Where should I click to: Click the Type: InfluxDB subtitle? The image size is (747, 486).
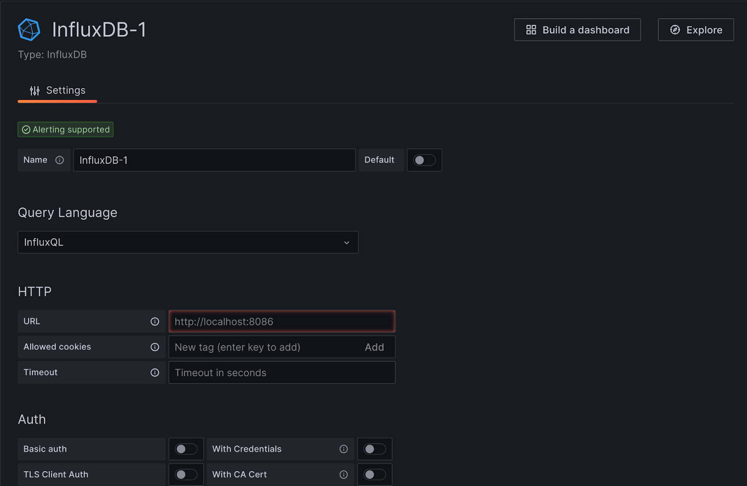tap(52, 55)
